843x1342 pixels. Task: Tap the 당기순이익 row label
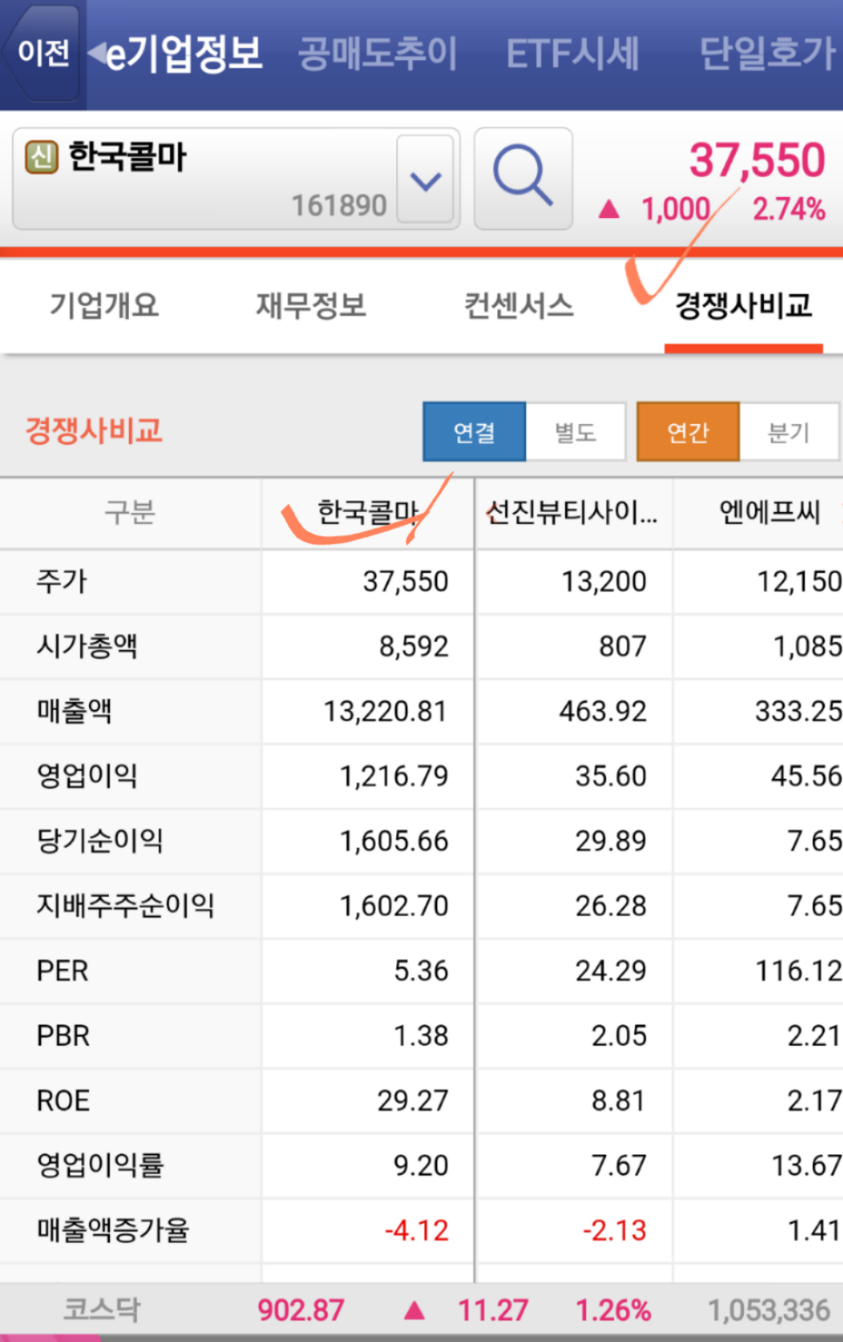point(99,840)
